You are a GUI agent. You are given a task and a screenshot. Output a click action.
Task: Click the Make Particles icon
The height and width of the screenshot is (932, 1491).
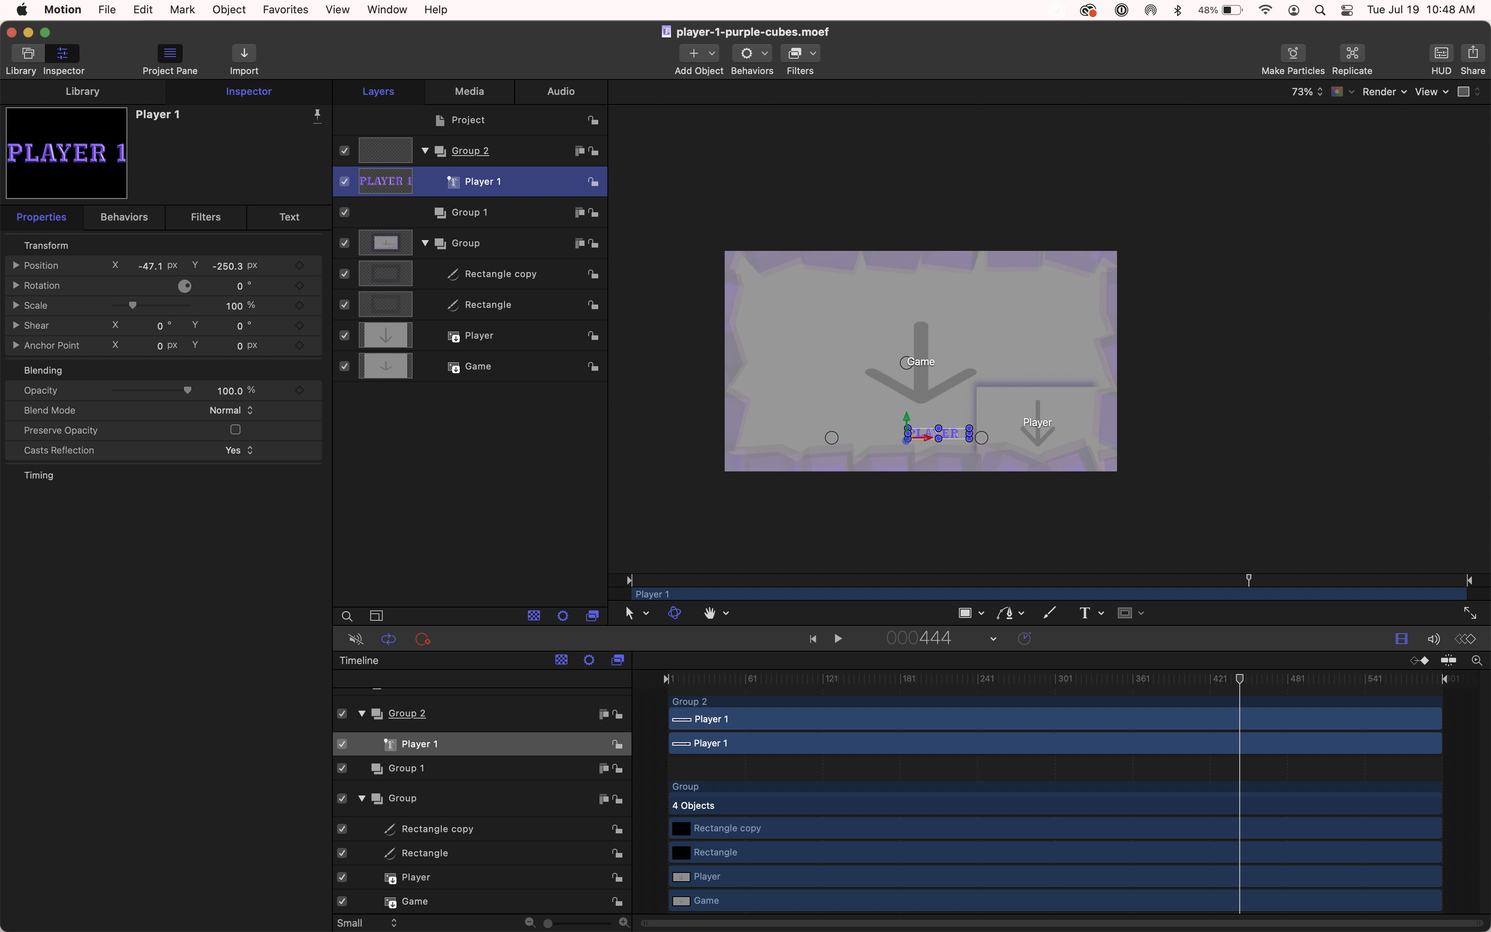pos(1293,54)
